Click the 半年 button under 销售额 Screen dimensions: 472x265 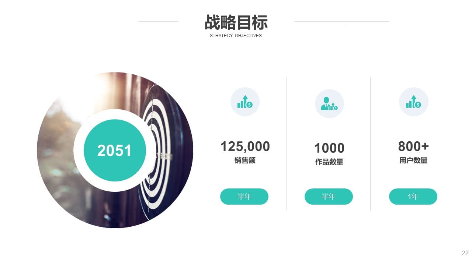244,197
